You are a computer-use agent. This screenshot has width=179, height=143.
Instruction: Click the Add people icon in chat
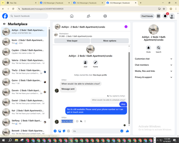pyautogui.click(x=86, y=62)
